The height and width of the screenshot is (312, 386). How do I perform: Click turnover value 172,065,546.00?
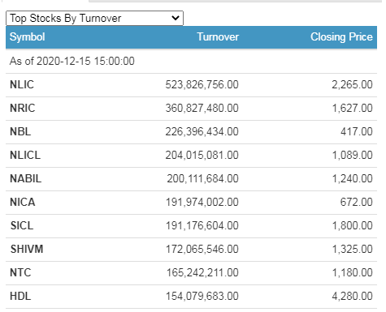coord(202,249)
